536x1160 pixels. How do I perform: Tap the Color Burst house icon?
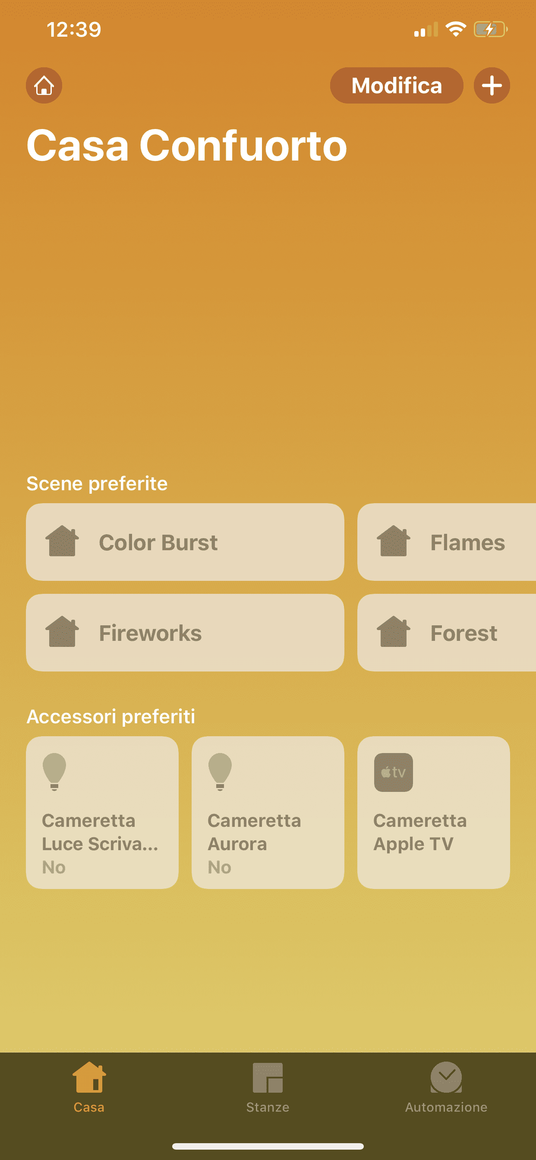62,541
